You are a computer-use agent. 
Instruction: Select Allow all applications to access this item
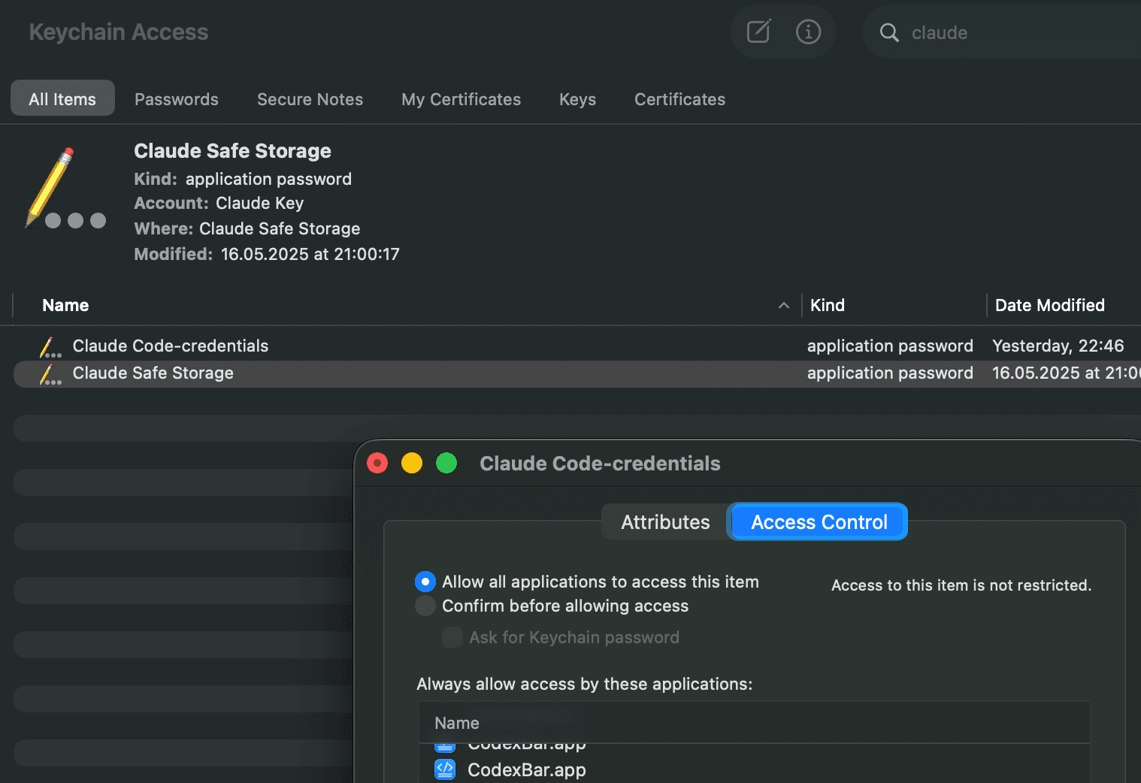pos(425,582)
